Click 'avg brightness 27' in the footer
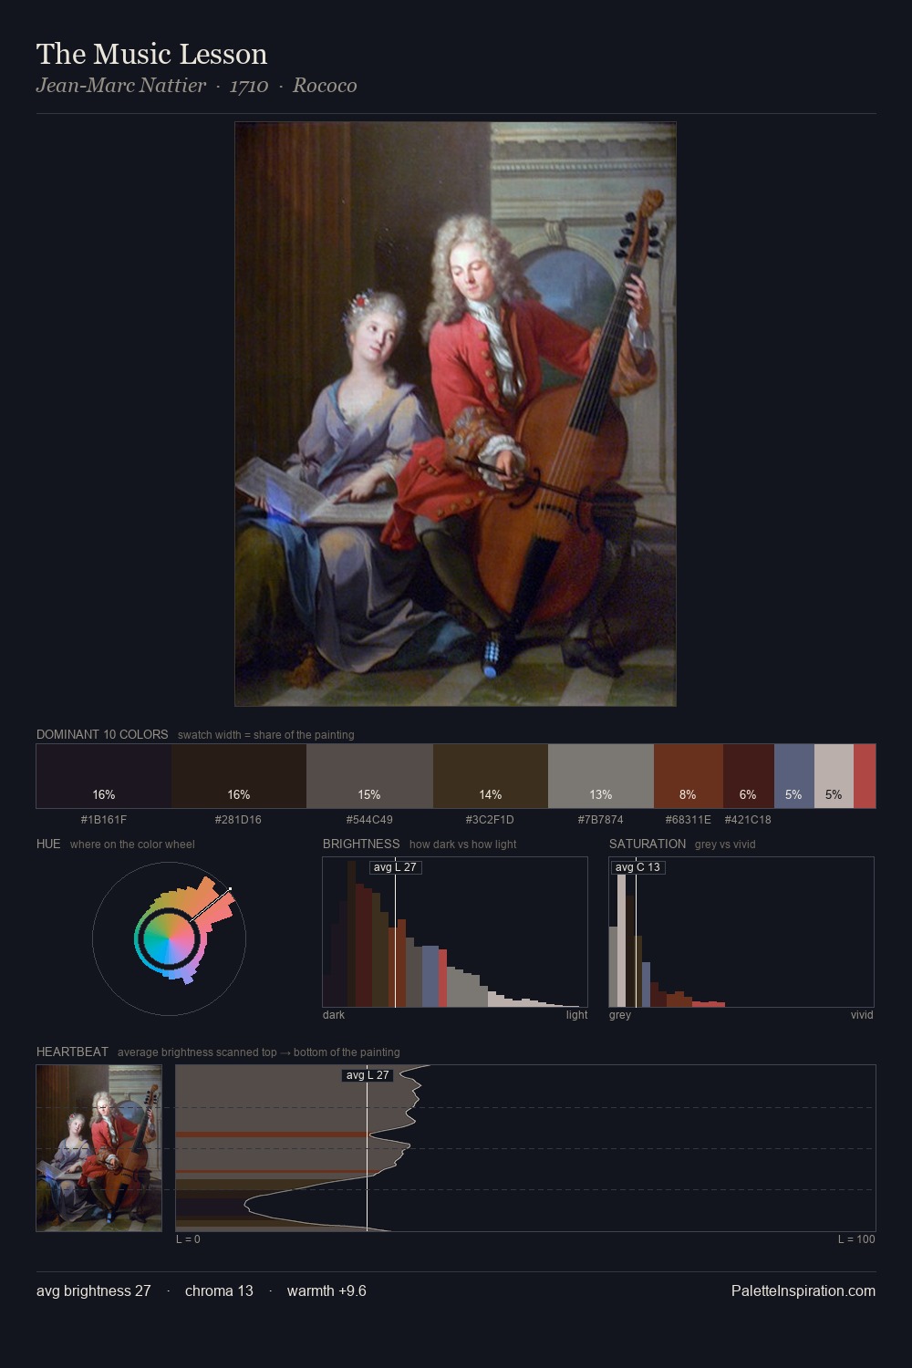The image size is (912, 1368). 93,1290
